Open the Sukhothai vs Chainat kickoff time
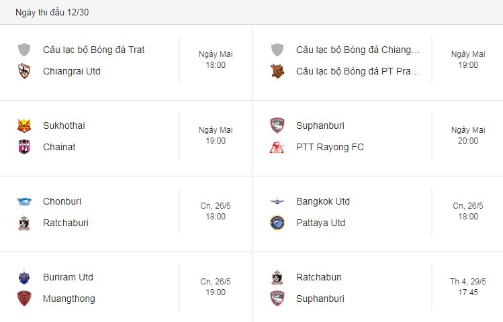Viewport: 503px width, 322px height. point(216,136)
